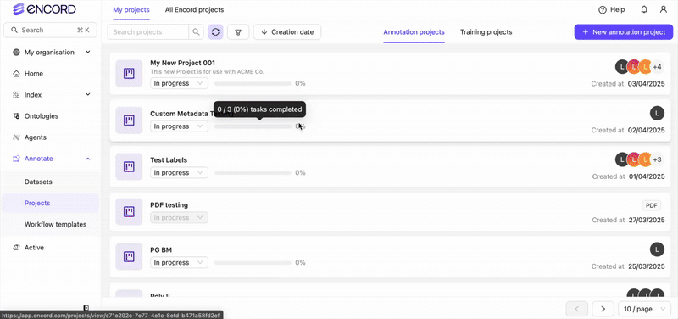Open status dropdown for PDF testing
Image resolution: width=678 pixels, height=319 pixels.
click(179, 218)
